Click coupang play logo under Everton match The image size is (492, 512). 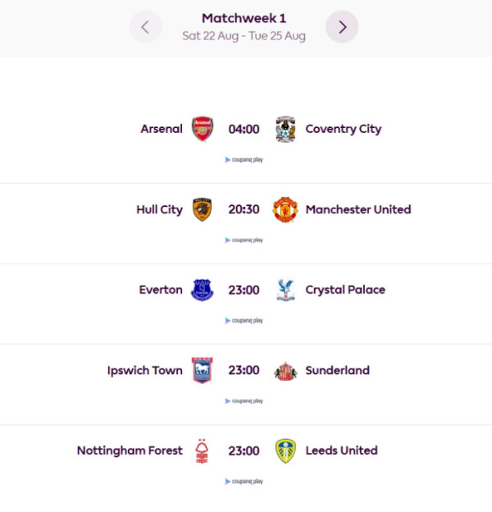tap(244, 321)
